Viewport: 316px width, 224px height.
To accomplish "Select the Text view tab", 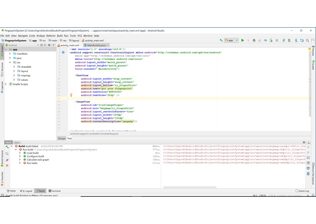I will coord(69,138).
